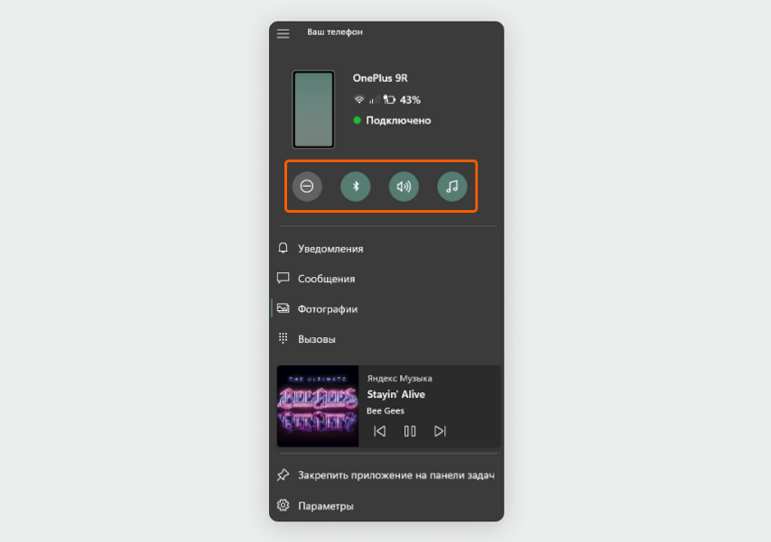This screenshot has width=771, height=542.
Task: Toggle Do Not Disturb mode button
Action: click(307, 187)
